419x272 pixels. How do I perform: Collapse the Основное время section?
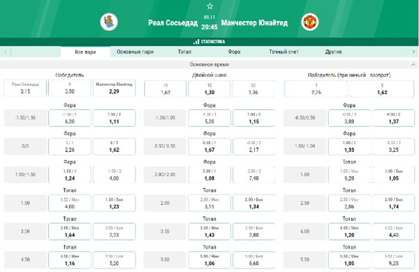[413, 65]
